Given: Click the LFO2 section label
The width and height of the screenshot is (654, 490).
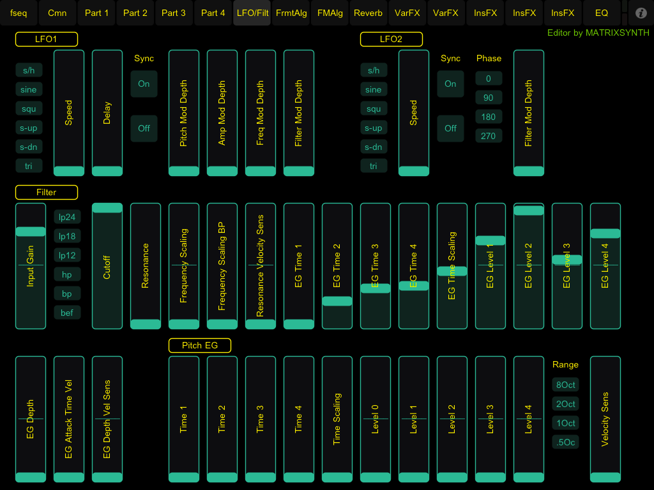Looking at the screenshot, I should click(x=392, y=39).
